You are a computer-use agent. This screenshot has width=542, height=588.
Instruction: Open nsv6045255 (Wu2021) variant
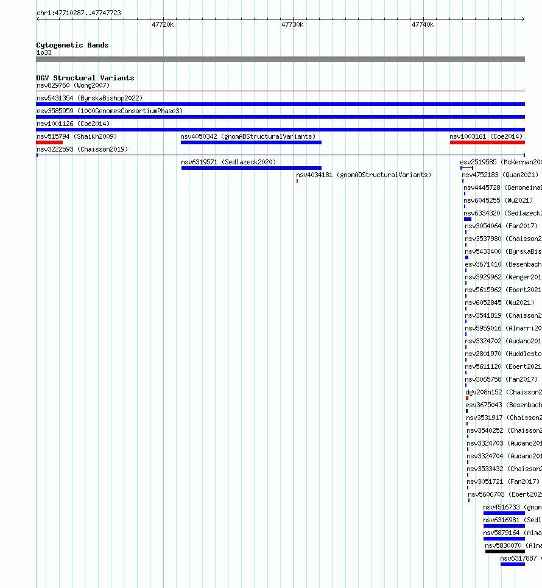[x=498, y=200]
